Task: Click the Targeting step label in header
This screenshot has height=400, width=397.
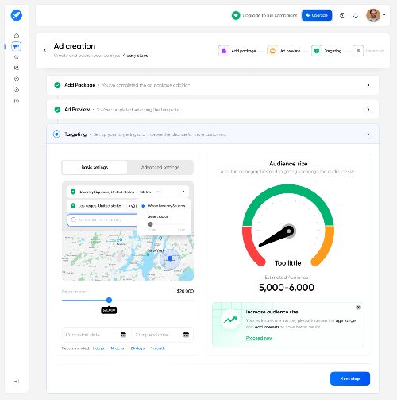Action: pyautogui.click(x=333, y=51)
